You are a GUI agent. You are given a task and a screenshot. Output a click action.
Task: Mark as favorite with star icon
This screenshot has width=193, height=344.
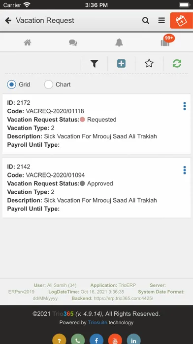point(149,64)
